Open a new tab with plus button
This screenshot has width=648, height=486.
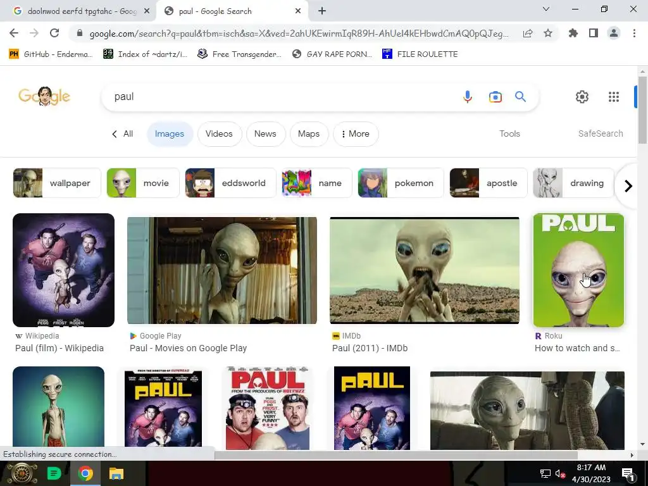[x=322, y=11]
